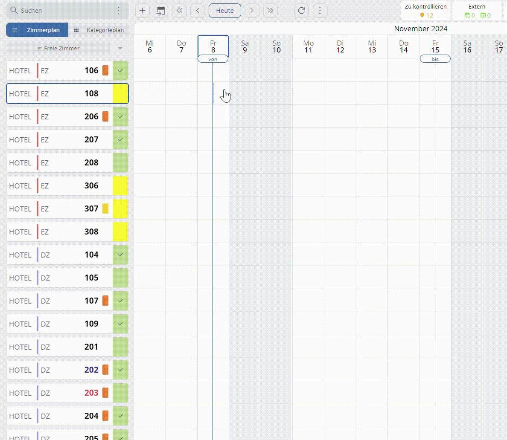Switch to the Zimmerplan tab

pyautogui.click(x=37, y=30)
